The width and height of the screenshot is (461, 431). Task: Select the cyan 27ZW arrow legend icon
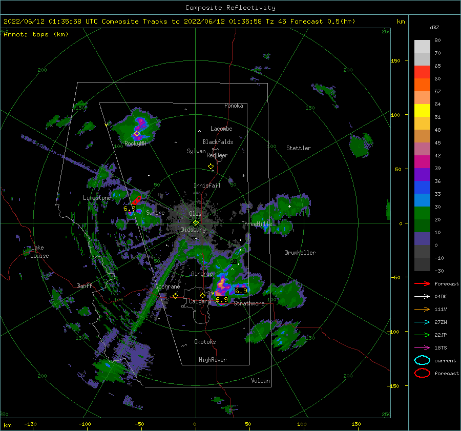pyautogui.click(x=422, y=322)
